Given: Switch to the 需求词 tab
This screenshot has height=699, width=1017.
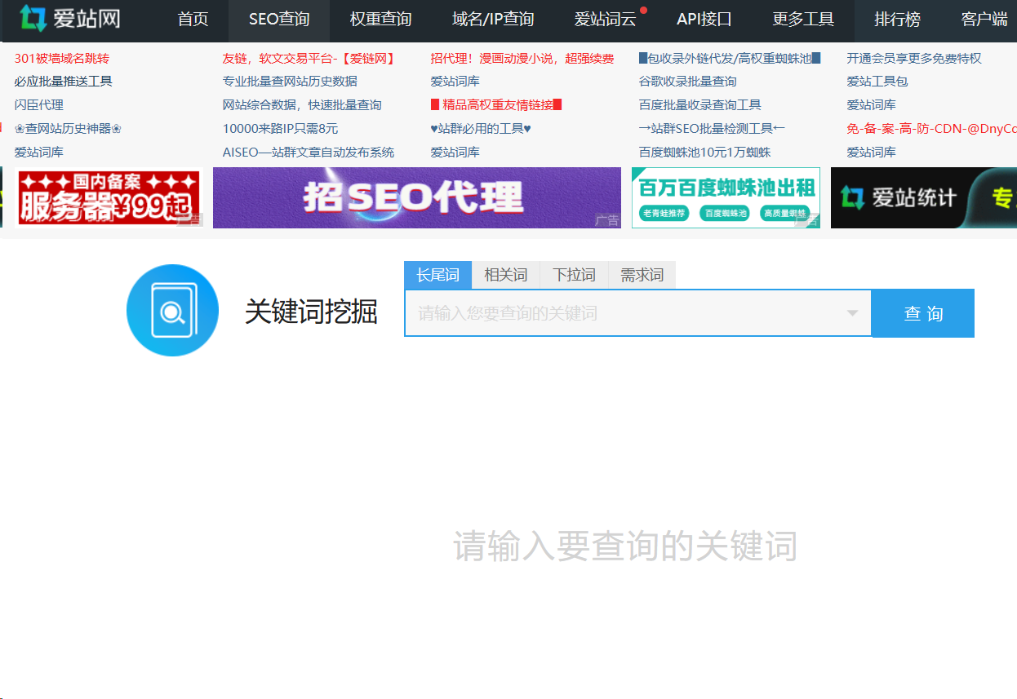Looking at the screenshot, I should [x=642, y=275].
